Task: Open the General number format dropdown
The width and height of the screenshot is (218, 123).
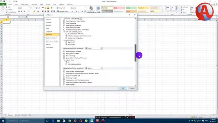Action: (85, 8)
